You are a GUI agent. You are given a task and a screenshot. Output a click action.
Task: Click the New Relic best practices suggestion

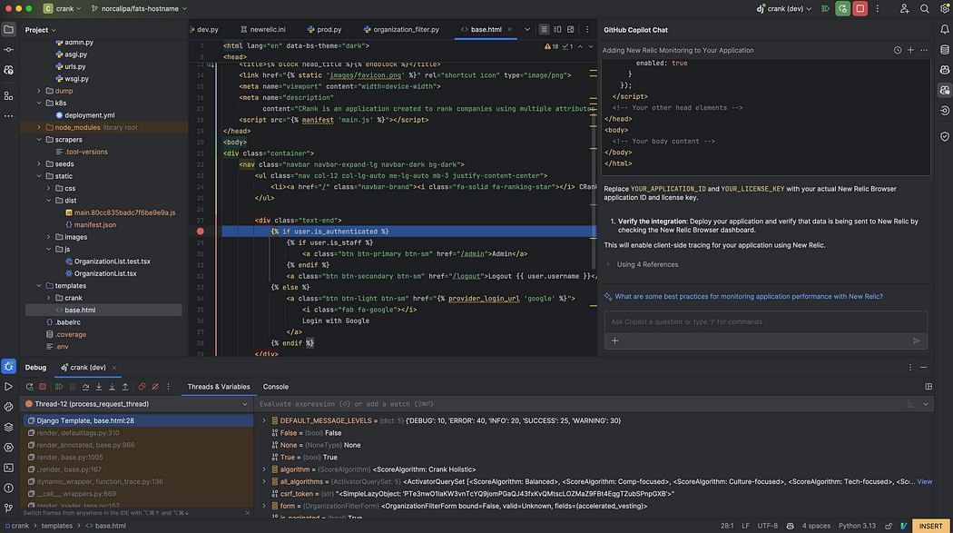(x=748, y=297)
